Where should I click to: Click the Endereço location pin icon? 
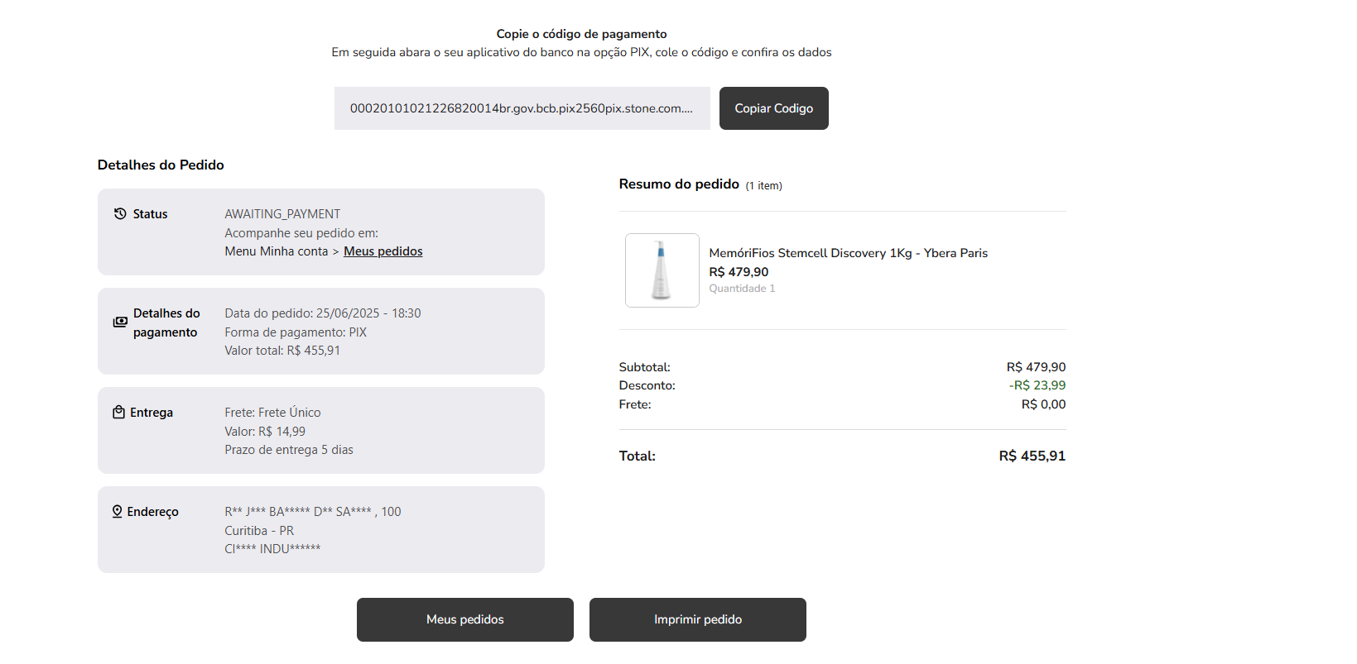click(118, 512)
